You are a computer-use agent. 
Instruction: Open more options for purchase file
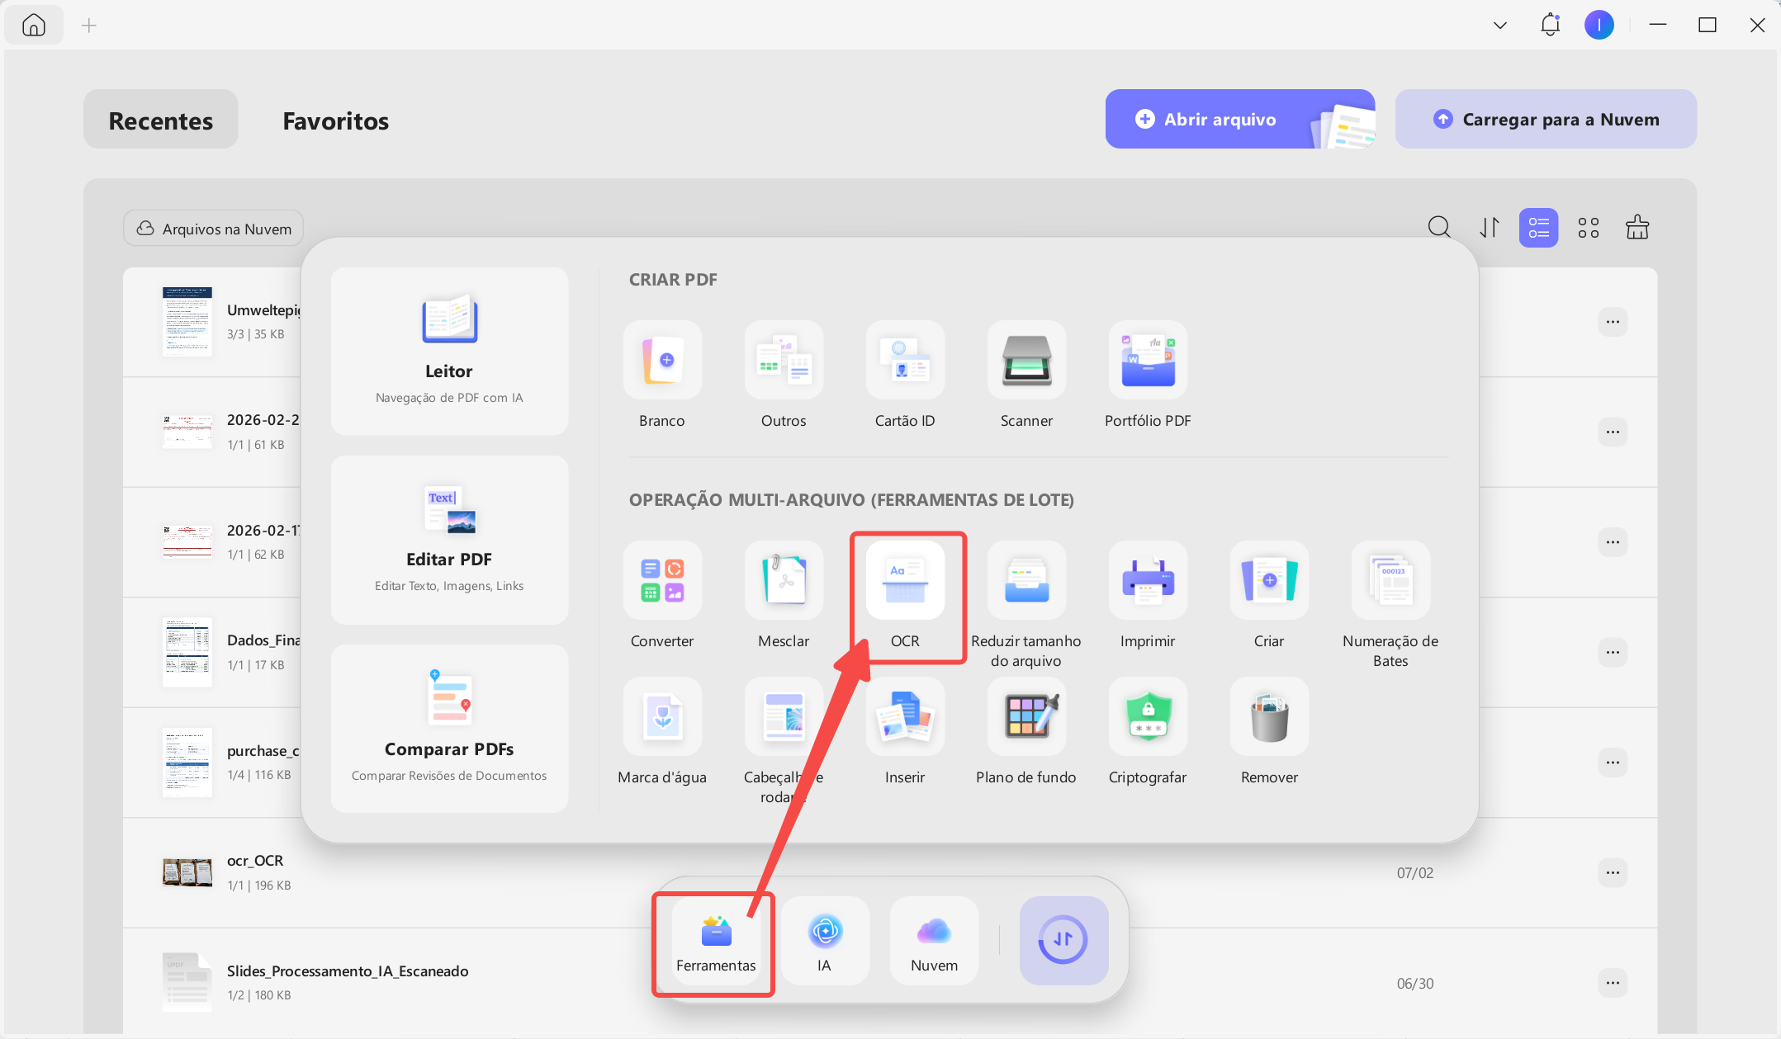[1613, 763]
